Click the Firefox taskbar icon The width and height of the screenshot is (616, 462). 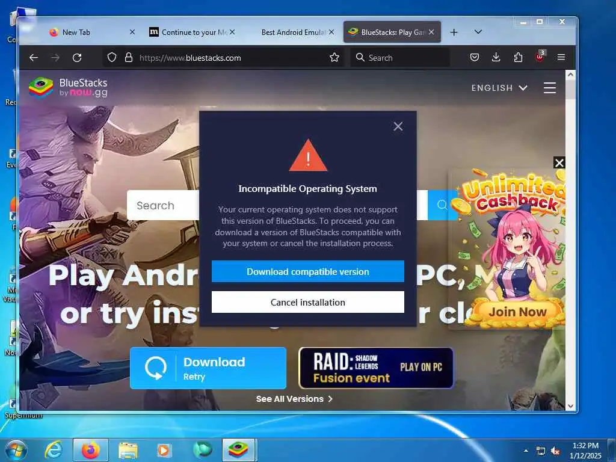click(x=90, y=450)
